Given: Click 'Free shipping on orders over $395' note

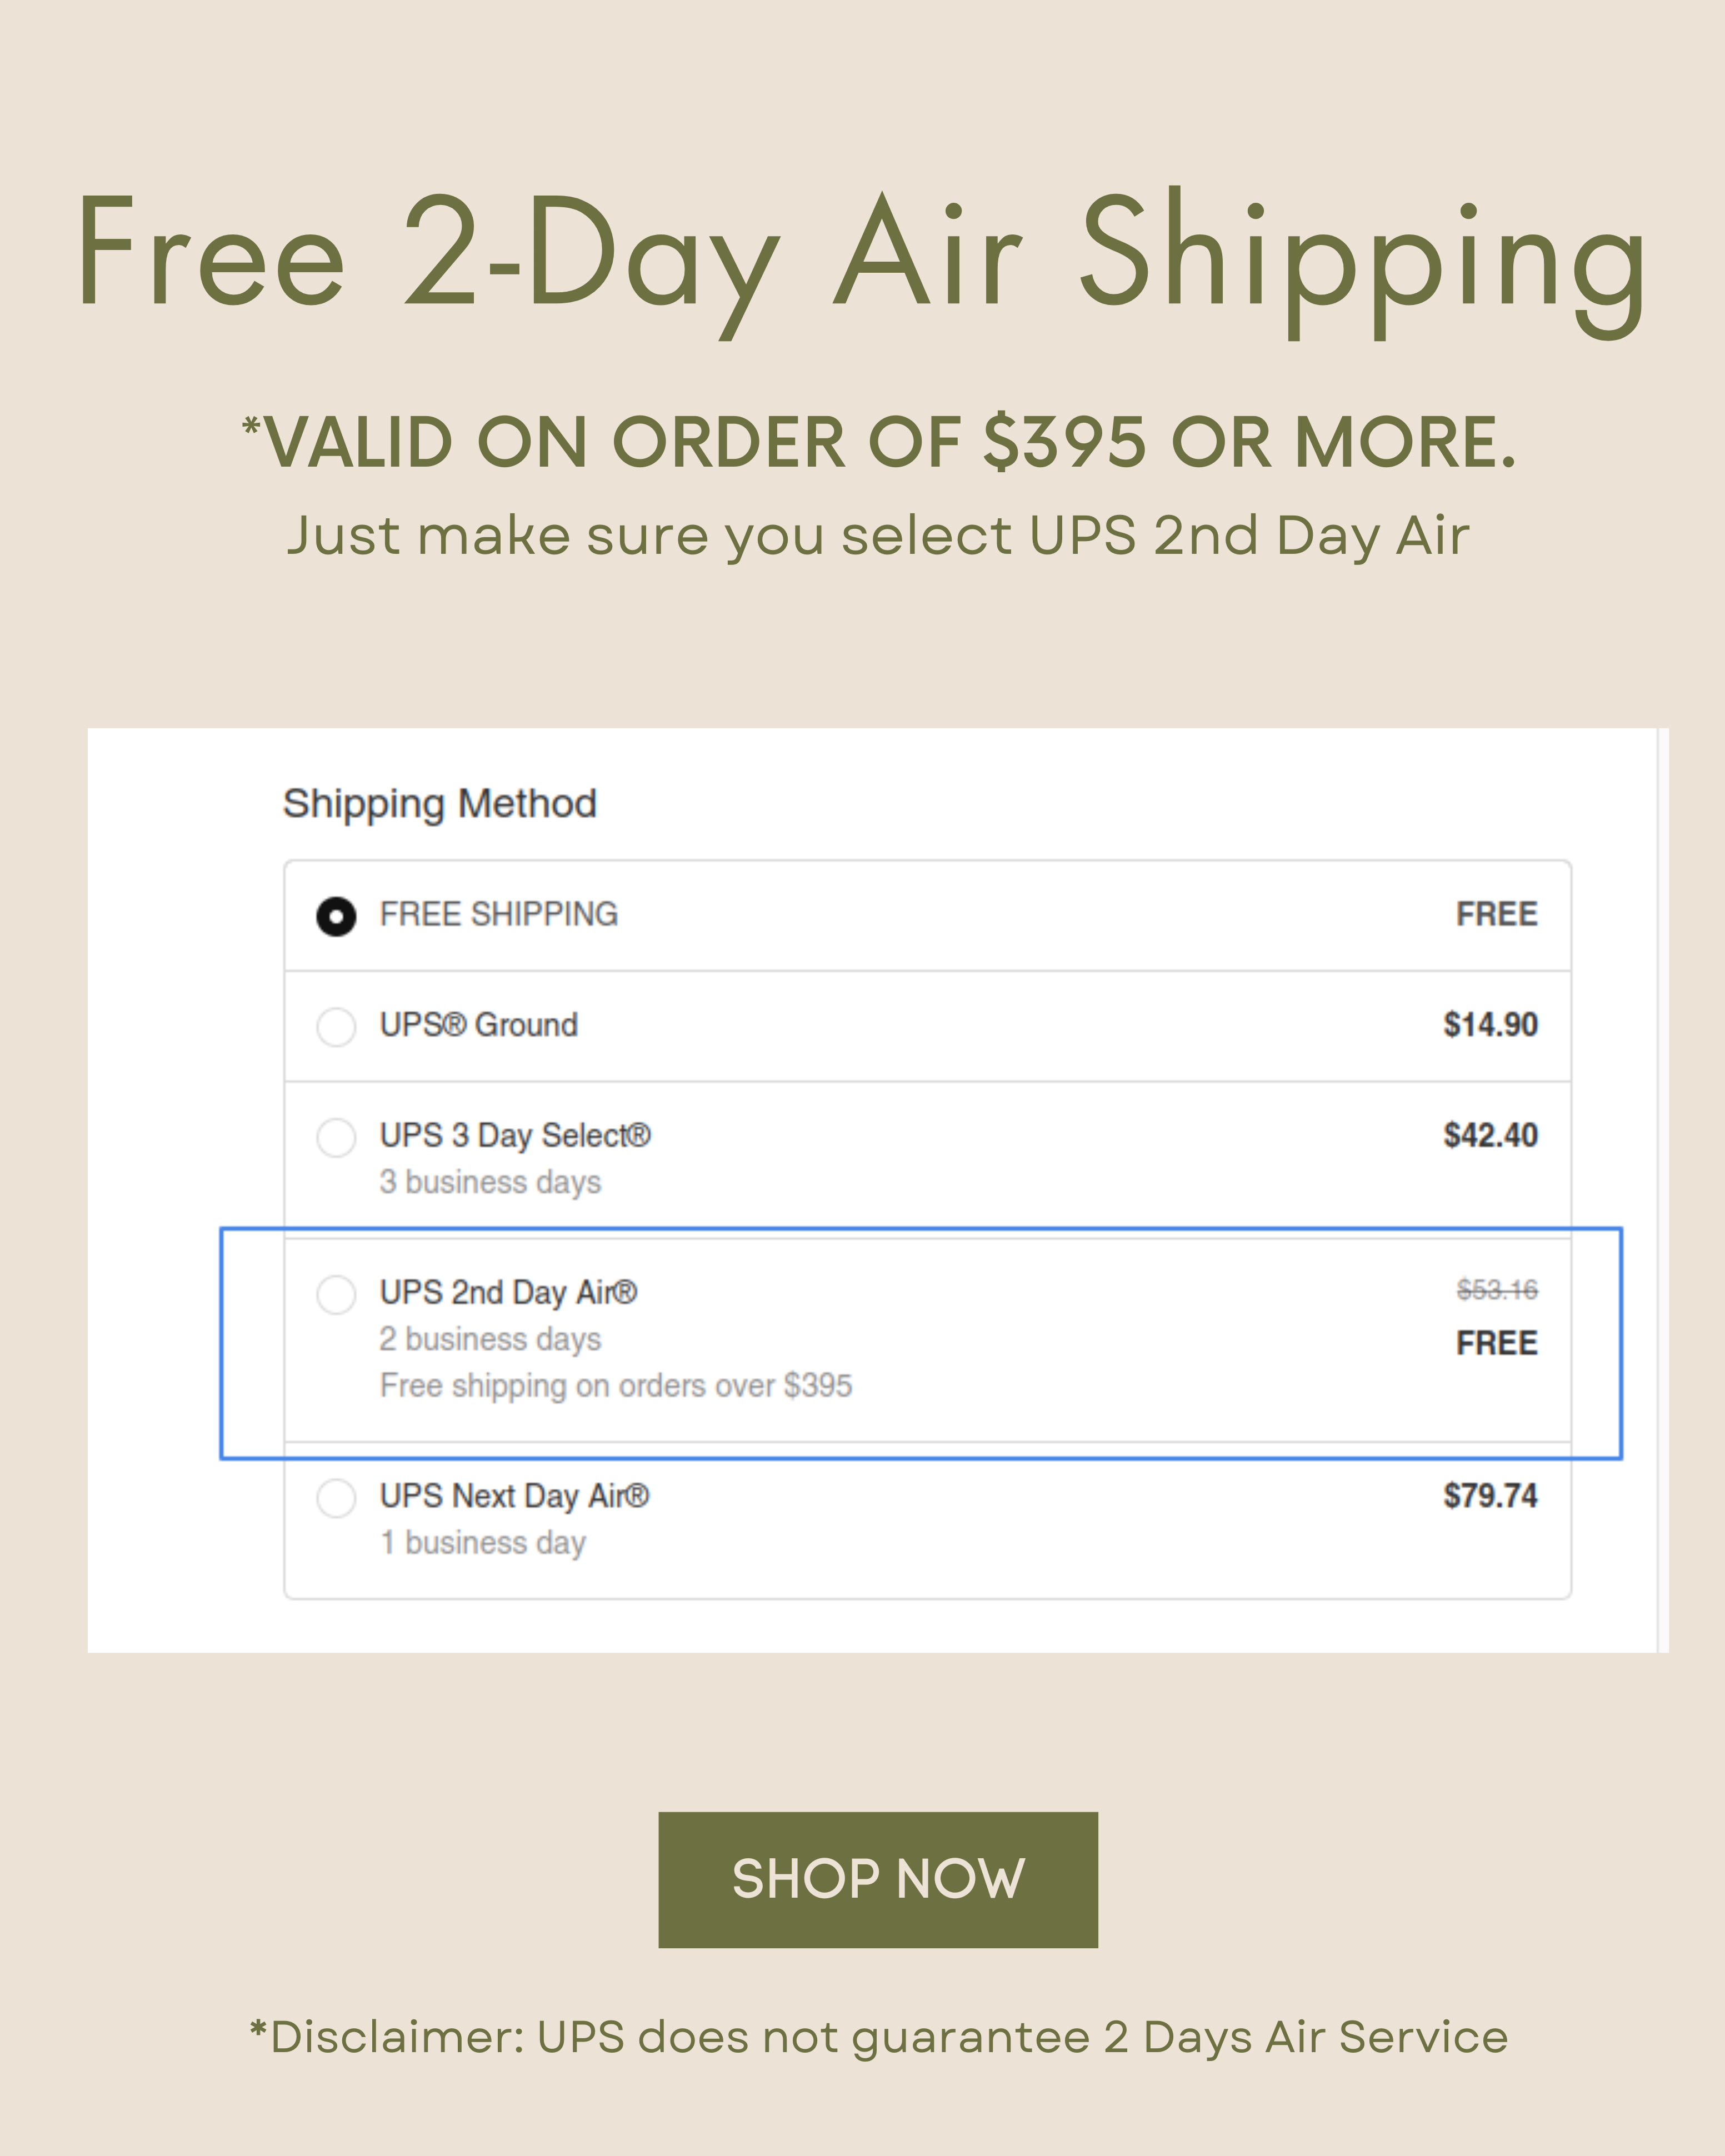Looking at the screenshot, I should click(x=616, y=1386).
